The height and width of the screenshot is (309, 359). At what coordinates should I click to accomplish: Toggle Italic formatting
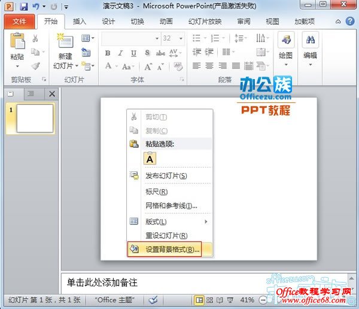click(x=120, y=53)
